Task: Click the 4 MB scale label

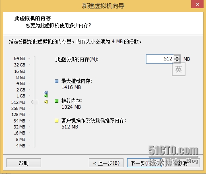Action: (x=21, y=145)
